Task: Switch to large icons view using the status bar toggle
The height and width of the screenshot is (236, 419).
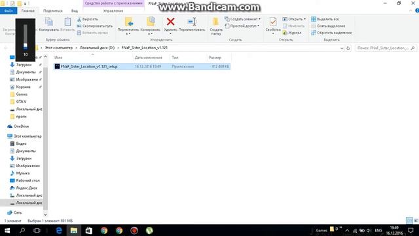Action: (x=416, y=220)
